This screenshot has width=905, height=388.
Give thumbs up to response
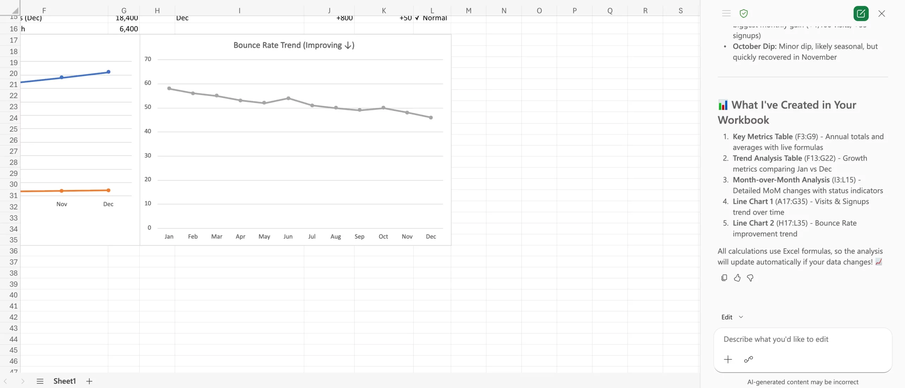point(737,278)
